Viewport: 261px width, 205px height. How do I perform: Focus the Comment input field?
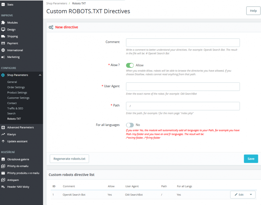(x=183, y=43)
